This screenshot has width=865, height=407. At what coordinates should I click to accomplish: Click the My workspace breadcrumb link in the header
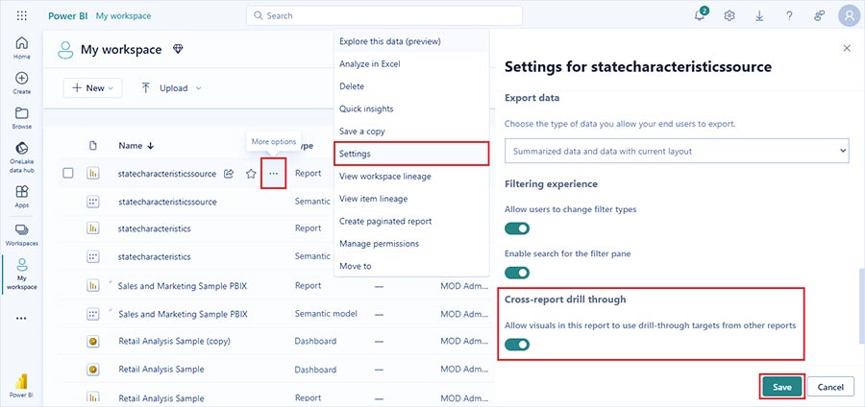pyautogui.click(x=124, y=16)
